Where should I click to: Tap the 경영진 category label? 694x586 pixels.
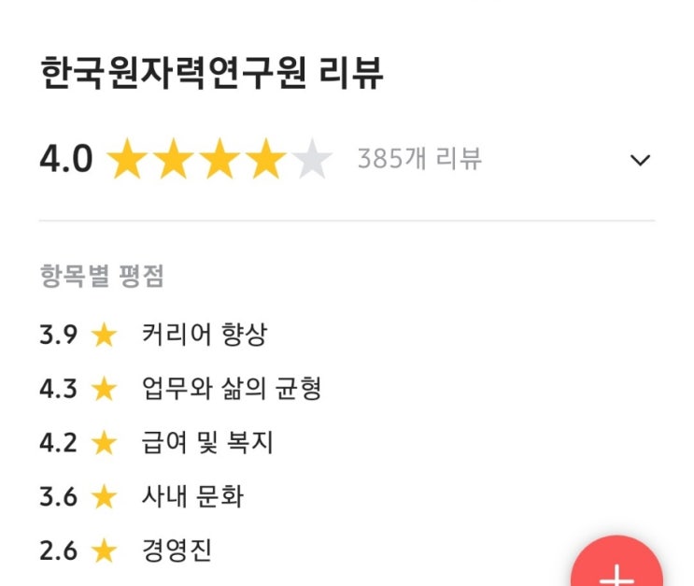click(x=177, y=550)
